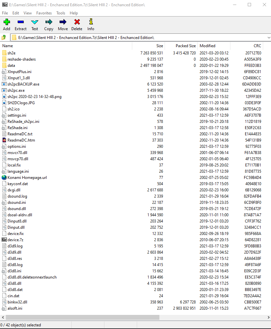Open the Tools menu

[x=61, y=13]
